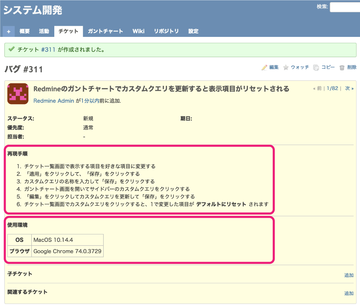The width and height of the screenshot is (360, 306).
Task: Click the green checkmark success icon
Action: (x=12, y=49)
